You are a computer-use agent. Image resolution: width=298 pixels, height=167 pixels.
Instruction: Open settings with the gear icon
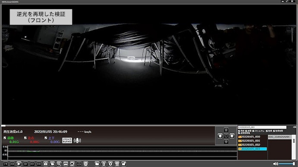110,164
